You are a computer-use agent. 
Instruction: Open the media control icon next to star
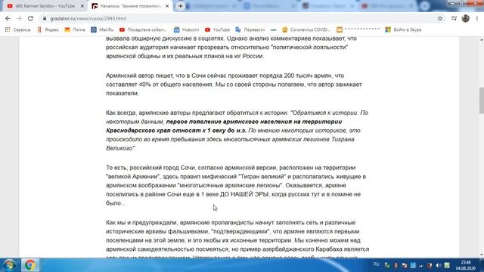(x=454, y=18)
